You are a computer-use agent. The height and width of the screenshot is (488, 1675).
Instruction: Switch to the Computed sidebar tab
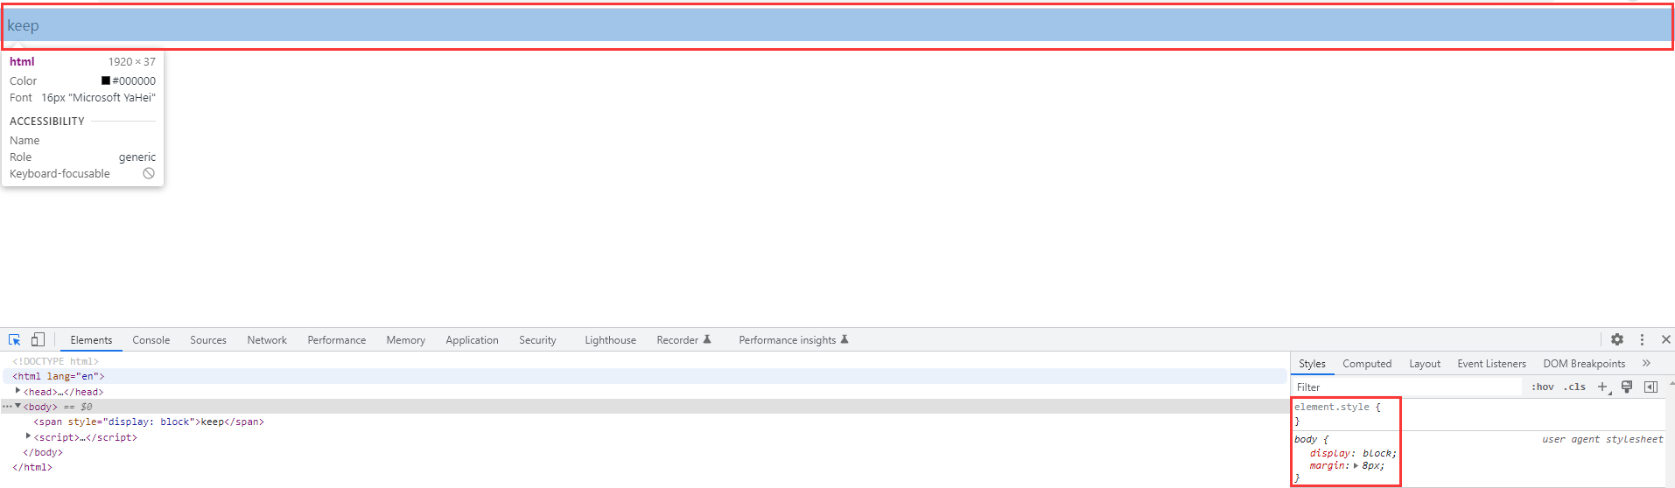pos(1367,364)
